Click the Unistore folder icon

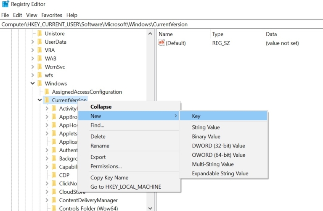point(40,33)
